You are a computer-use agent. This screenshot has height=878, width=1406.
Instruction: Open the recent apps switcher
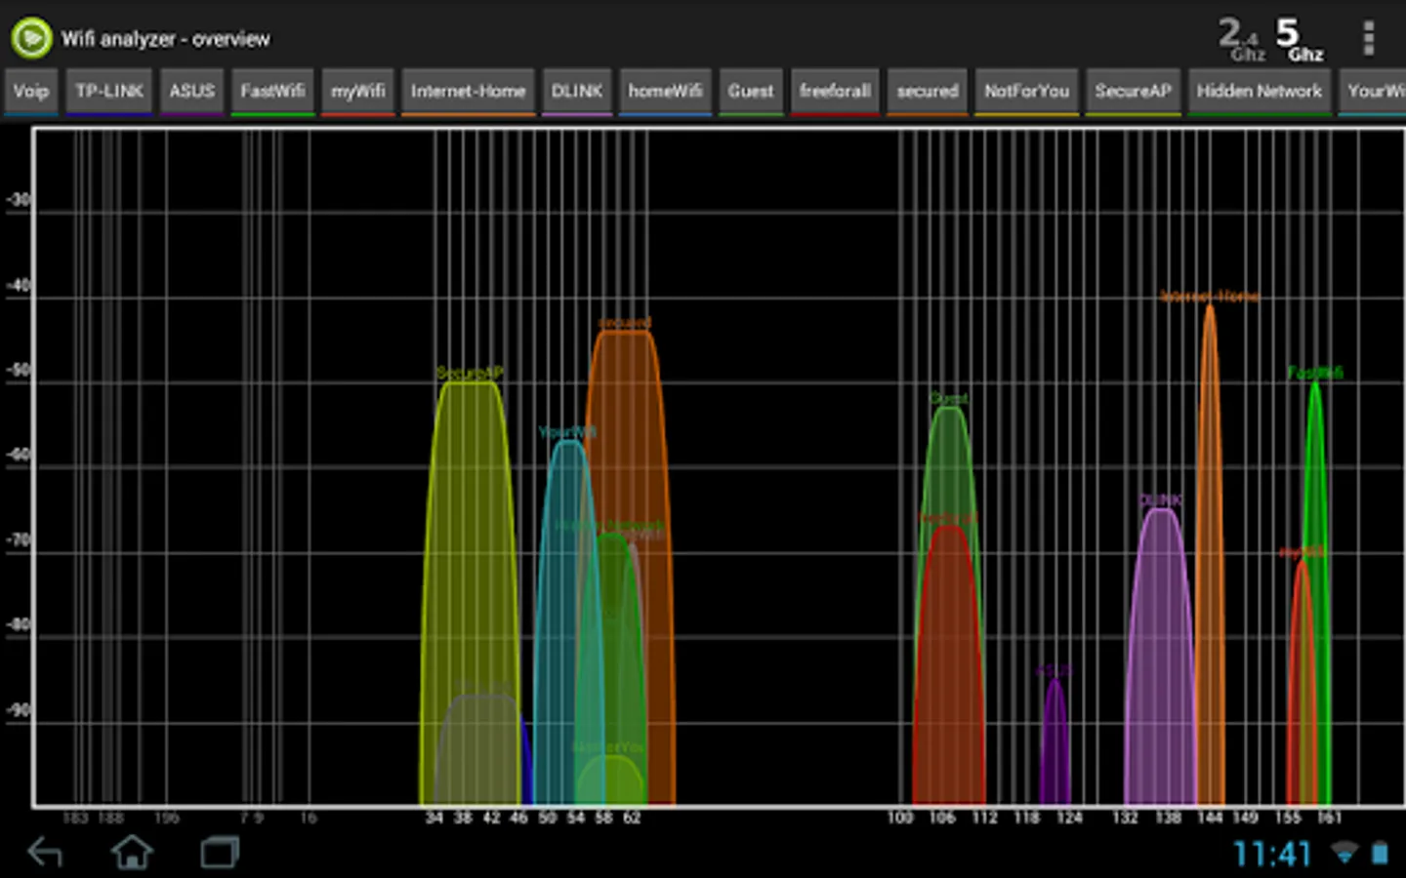tap(220, 852)
